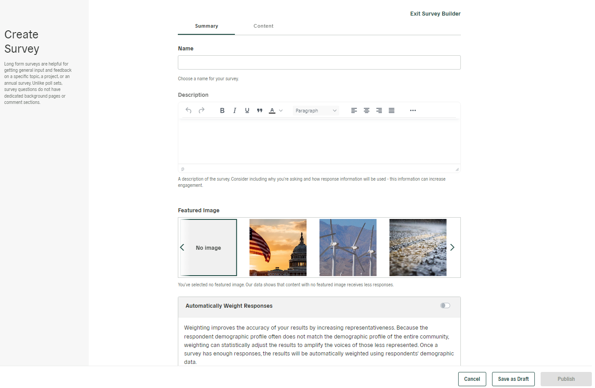
Task: Show more editor toolbar options
Action: pos(413,111)
